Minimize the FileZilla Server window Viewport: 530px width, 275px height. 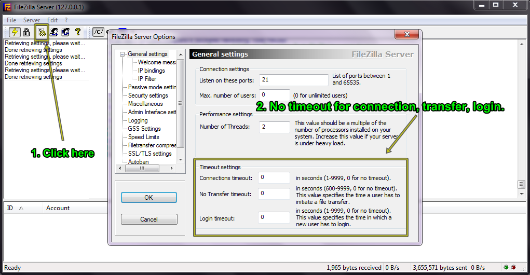482,5
